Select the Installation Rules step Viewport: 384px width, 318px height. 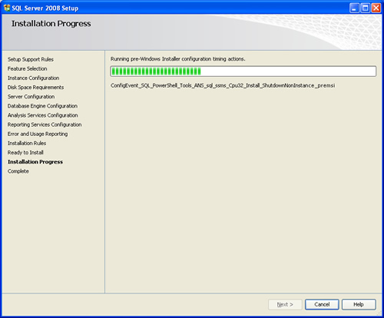27,143
